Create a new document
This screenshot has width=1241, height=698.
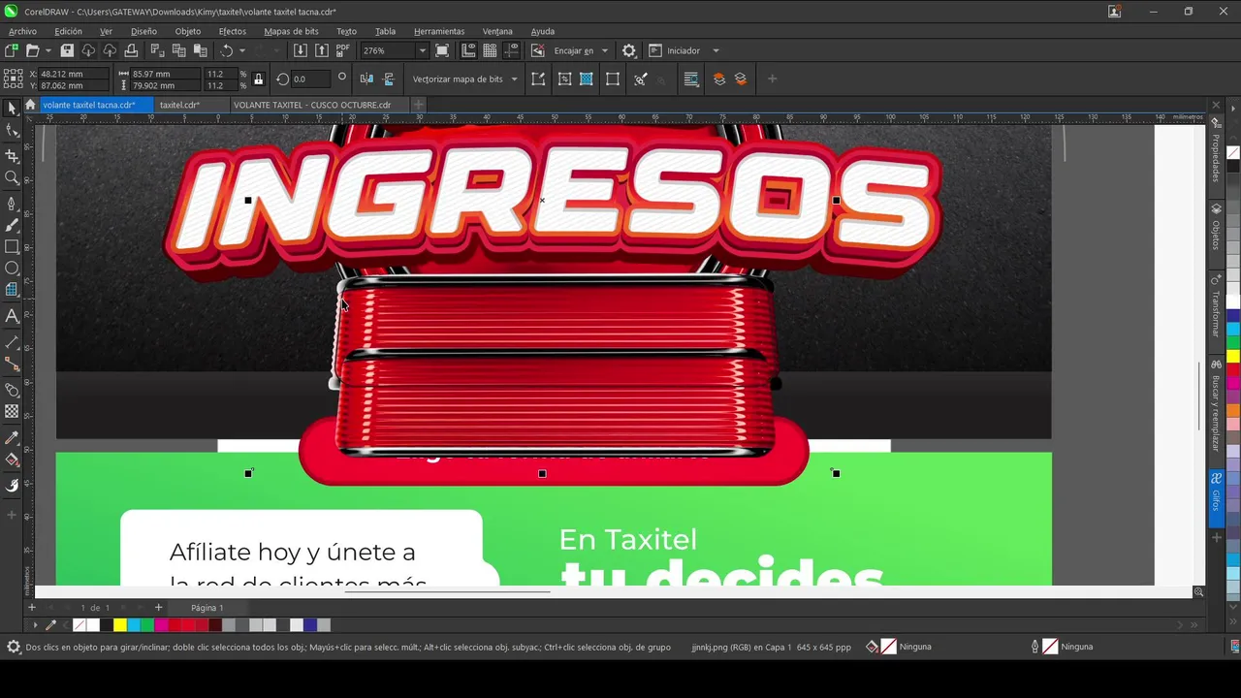pyautogui.click(x=12, y=50)
